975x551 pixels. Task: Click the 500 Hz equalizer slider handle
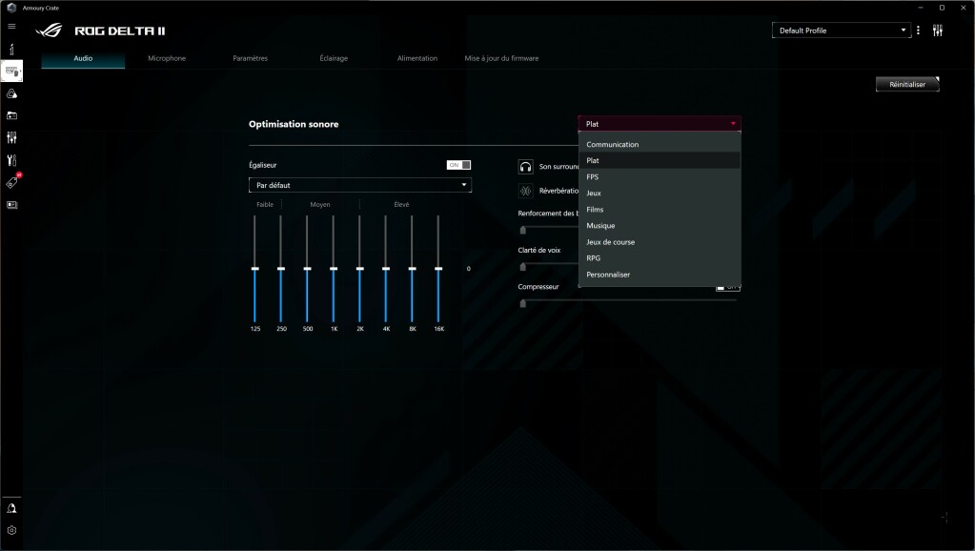pyautogui.click(x=307, y=269)
